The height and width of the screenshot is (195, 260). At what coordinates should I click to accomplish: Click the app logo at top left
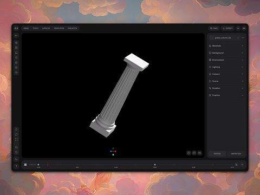pyautogui.click(x=16, y=28)
